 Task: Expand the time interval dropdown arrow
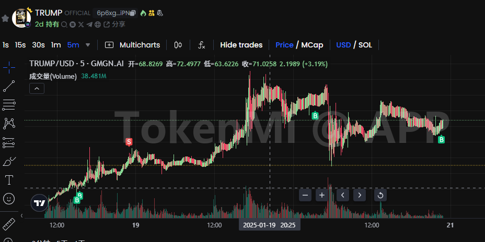(x=88, y=45)
